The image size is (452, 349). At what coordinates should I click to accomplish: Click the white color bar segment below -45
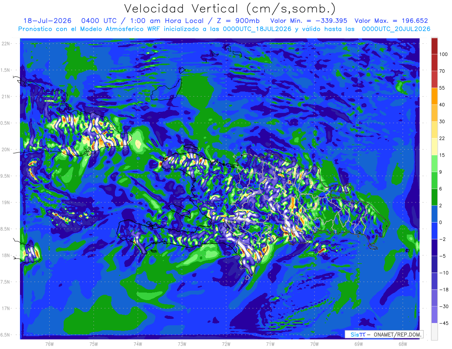[434, 331]
